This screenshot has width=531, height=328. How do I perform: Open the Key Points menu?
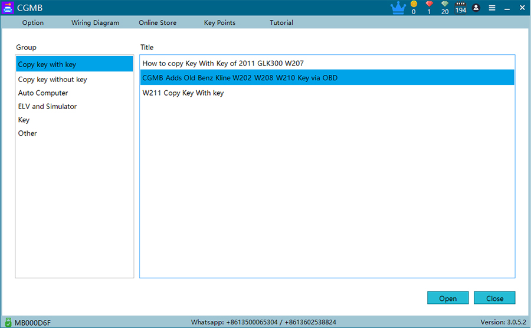point(219,23)
